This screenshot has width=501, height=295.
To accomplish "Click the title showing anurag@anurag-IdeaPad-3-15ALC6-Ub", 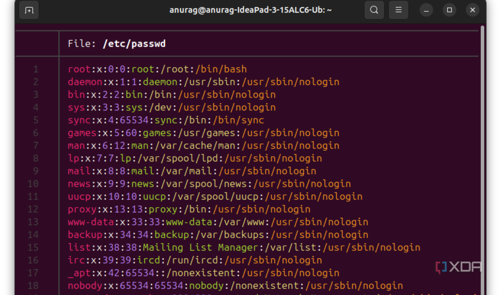I will [x=250, y=10].
